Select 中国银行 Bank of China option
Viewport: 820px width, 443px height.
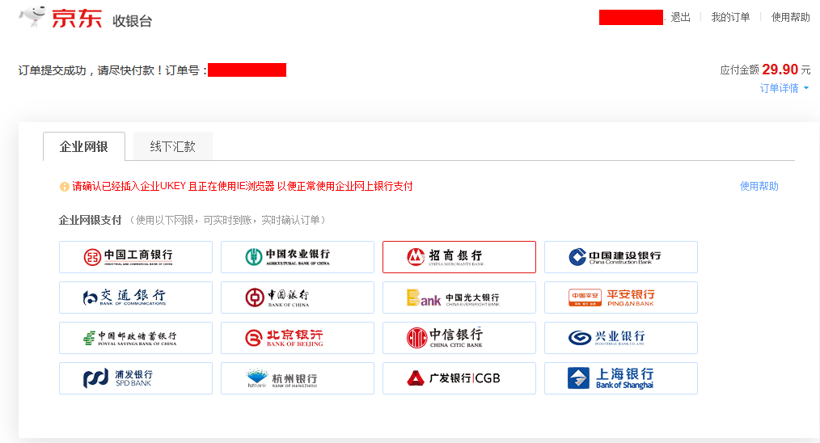[298, 297]
